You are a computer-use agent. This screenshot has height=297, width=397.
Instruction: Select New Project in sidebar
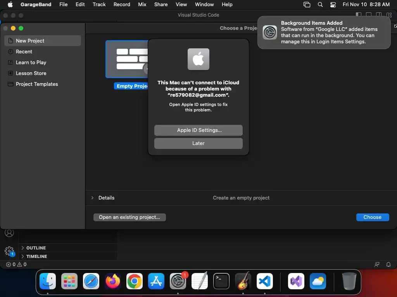[x=43, y=41]
